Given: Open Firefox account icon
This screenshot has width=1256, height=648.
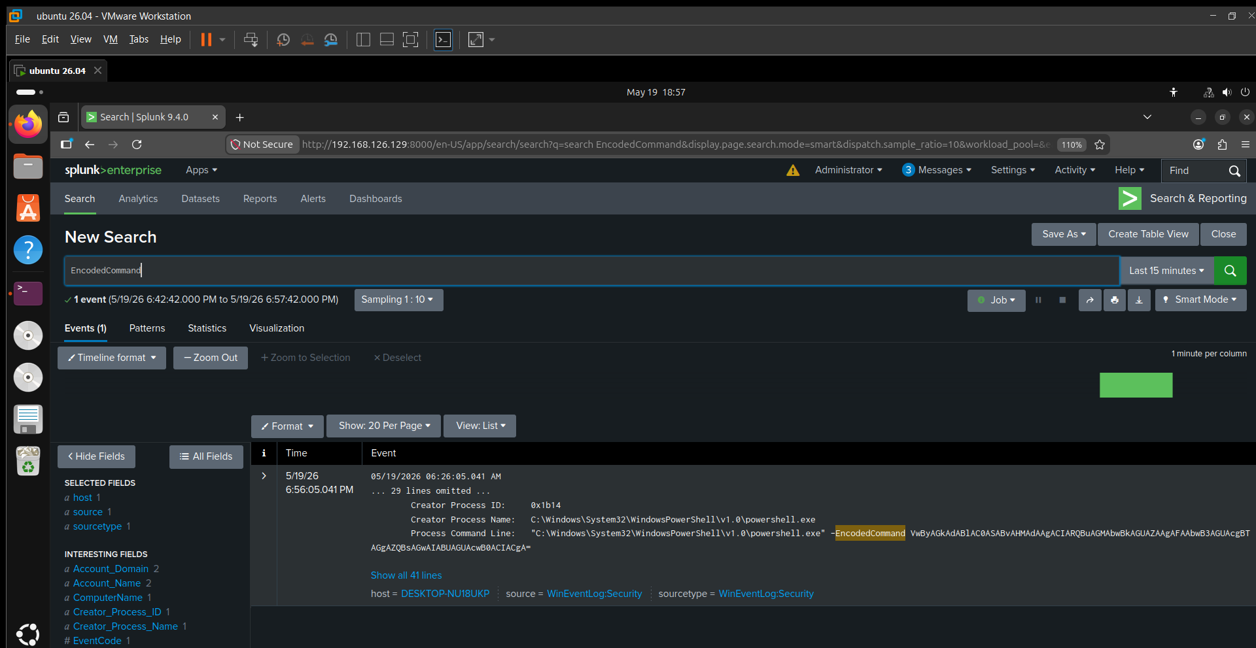Looking at the screenshot, I should point(1198,145).
